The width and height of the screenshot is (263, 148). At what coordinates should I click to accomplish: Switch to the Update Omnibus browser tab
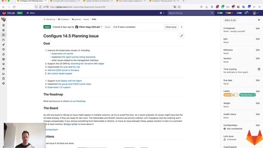coord(98,1)
